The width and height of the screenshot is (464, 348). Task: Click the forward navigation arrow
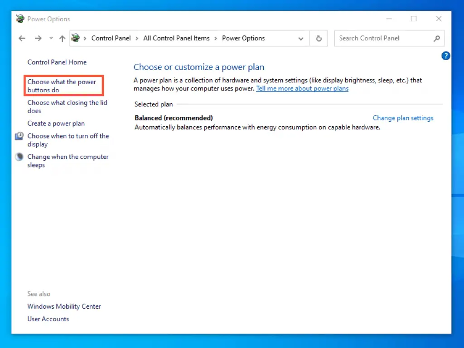pos(38,38)
